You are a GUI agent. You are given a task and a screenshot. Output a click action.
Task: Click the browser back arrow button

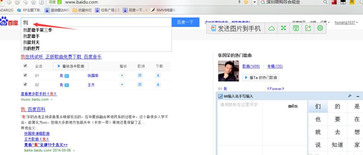[x=9, y=2]
